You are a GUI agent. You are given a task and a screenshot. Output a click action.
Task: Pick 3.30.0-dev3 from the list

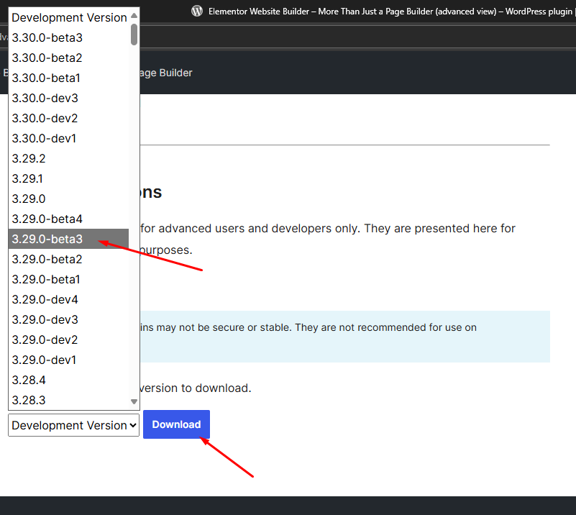(x=69, y=98)
